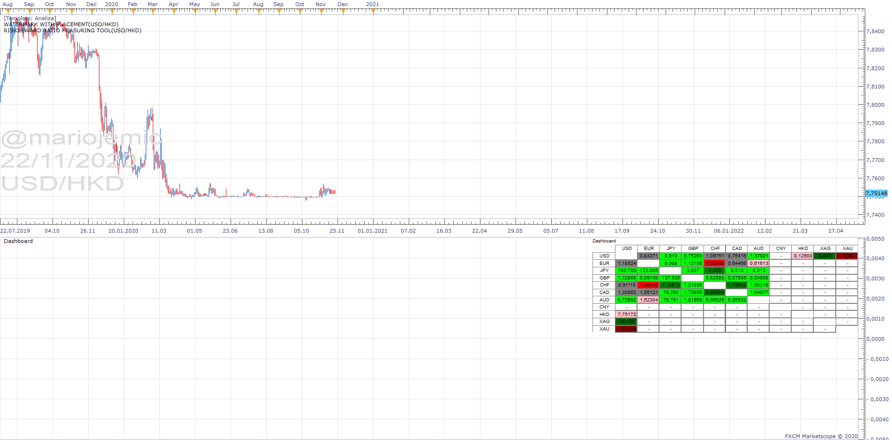Open the FXCM Marketscope © 2020 link
Image resolution: width=892 pixels, height=440 pixels.
(821, 436)
